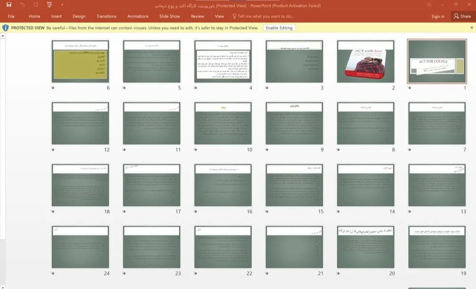476x289 pixels.
Task: Preview the transition star for slide 12
Action: click(53, 149)
